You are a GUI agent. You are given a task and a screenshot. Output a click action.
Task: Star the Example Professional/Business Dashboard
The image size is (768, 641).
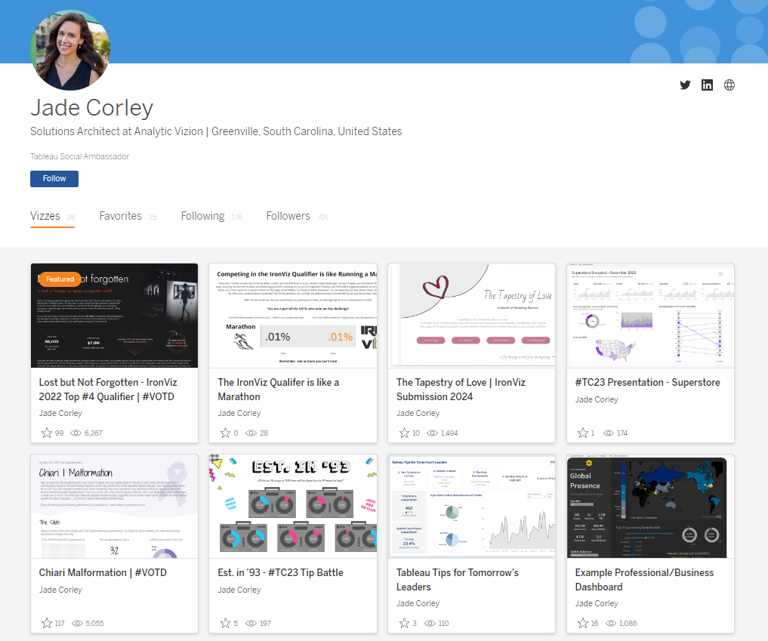pos(582,624)
